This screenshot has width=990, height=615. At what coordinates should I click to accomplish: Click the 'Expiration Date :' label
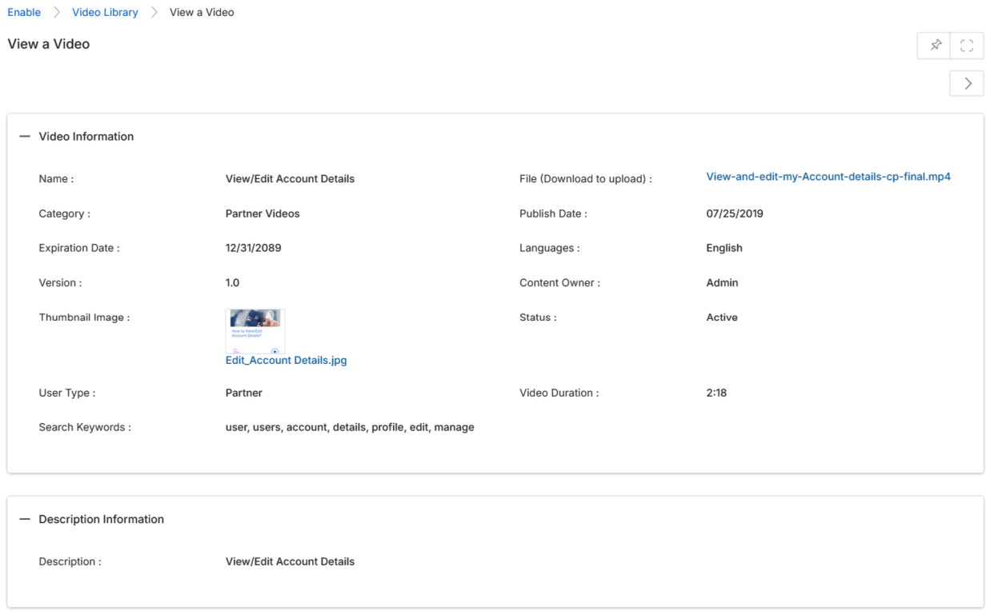click(79, 248)
